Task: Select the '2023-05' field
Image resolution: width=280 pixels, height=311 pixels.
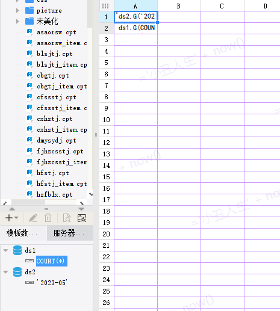Action: pos(52,283)
